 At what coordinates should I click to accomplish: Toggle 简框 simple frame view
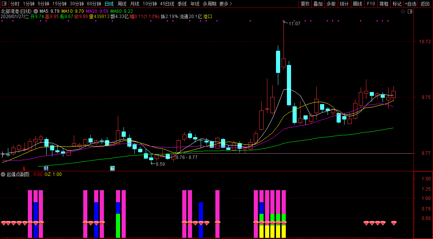coord(384,4)
